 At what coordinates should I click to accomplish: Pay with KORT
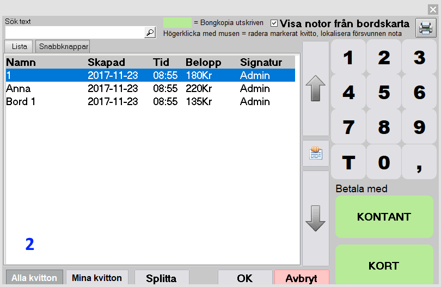[384, 266]
